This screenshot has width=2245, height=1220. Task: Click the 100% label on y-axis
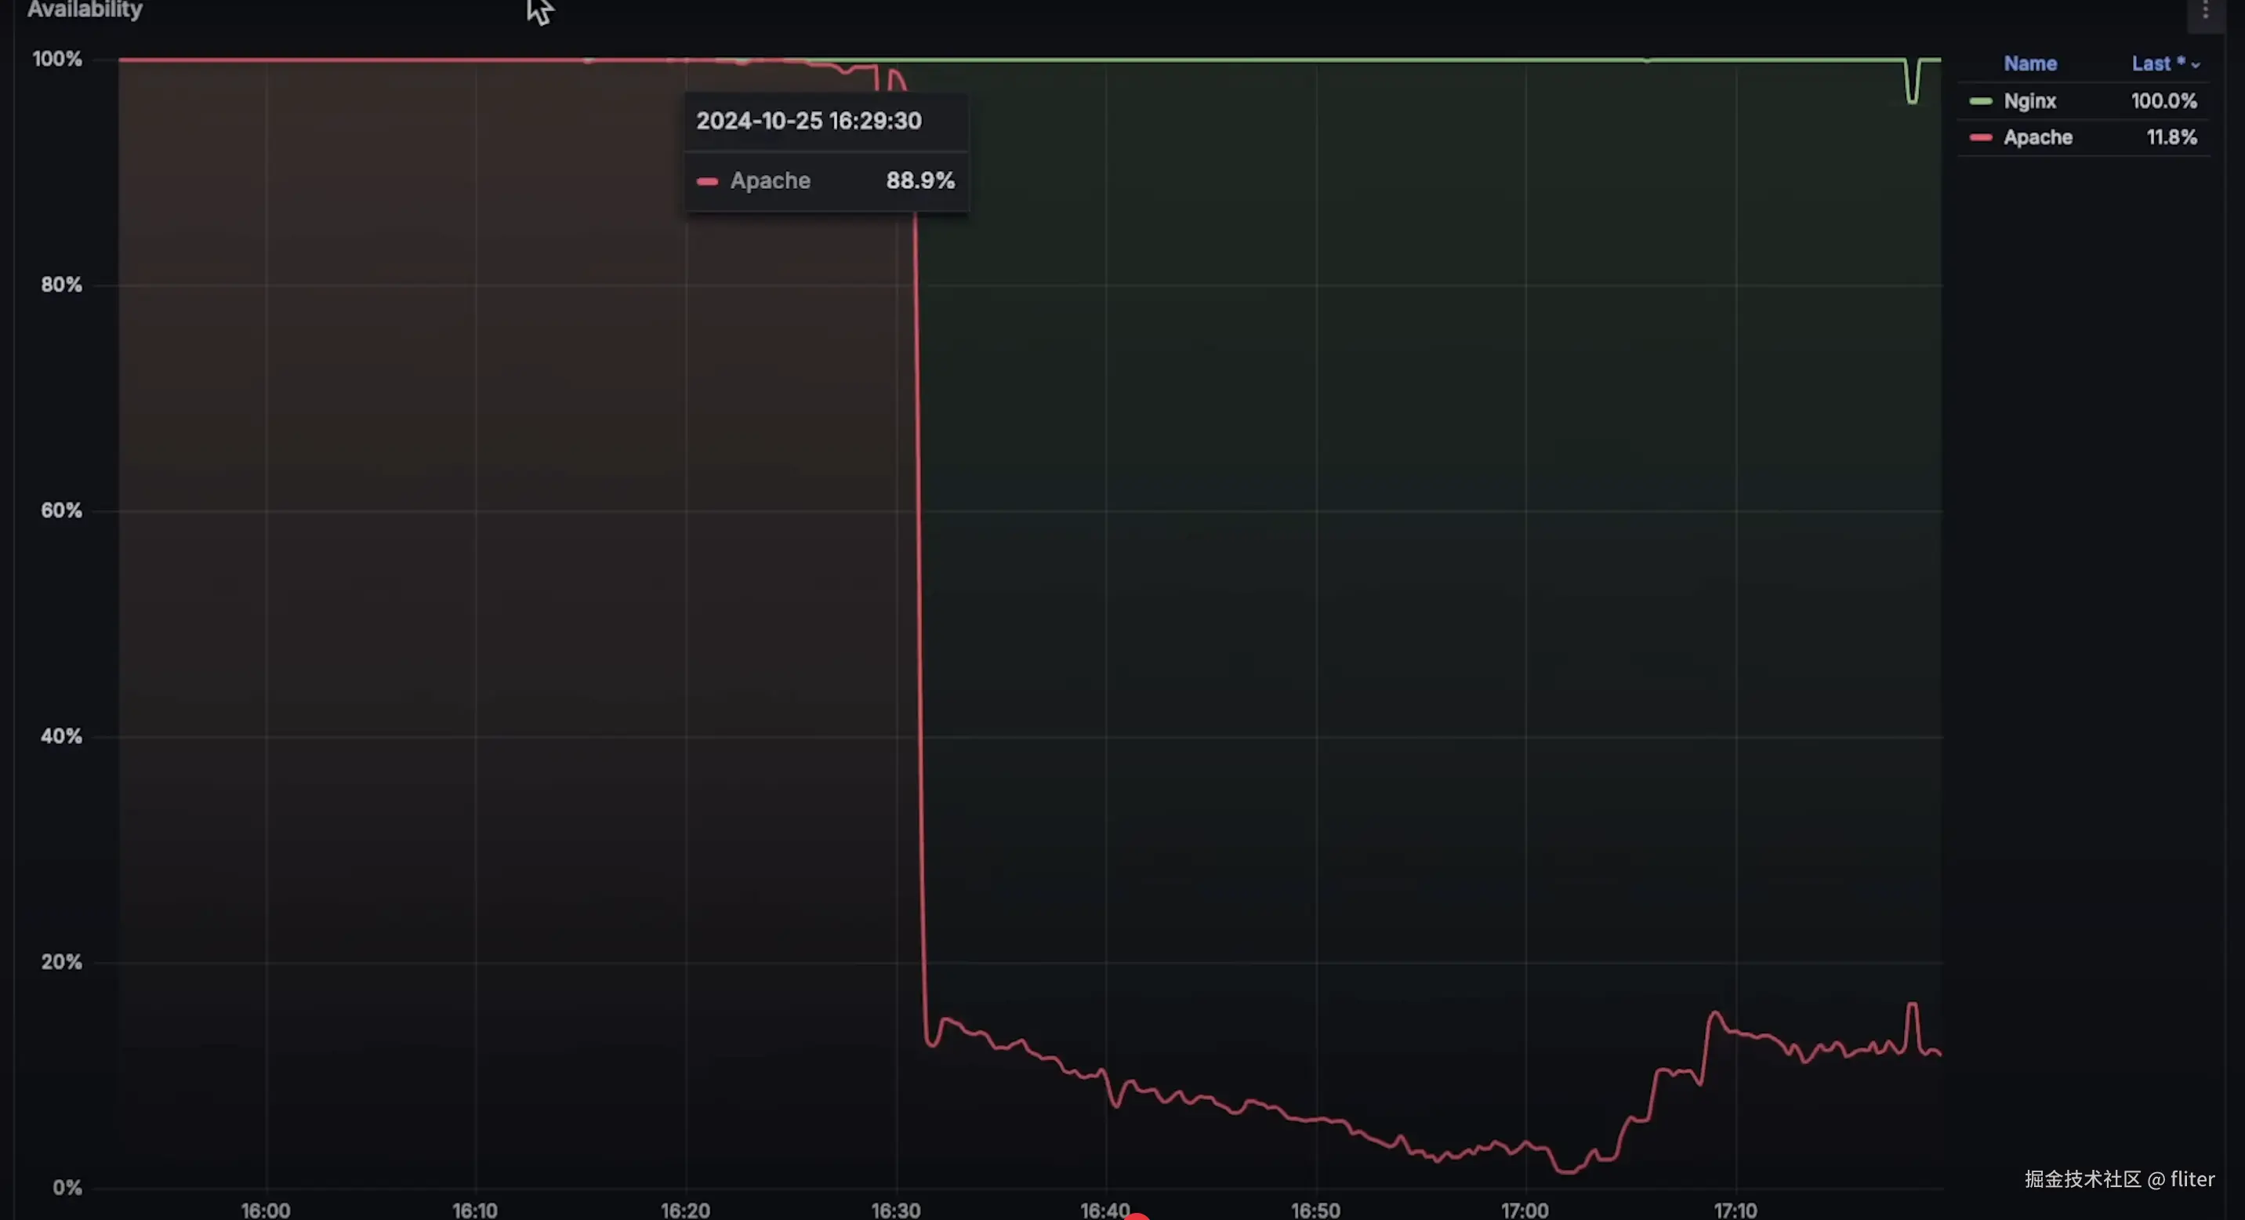[56, 60]
